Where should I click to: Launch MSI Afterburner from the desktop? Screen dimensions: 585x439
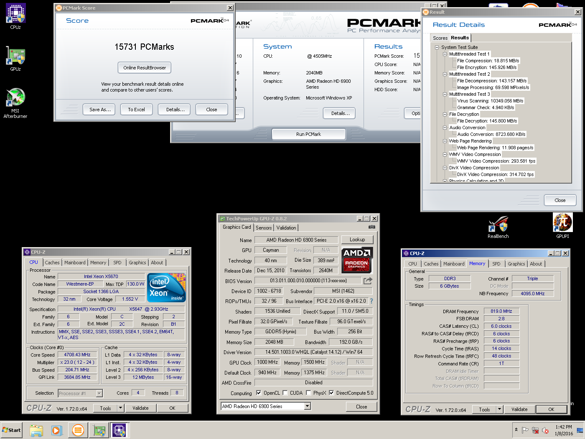coord(15,103)
